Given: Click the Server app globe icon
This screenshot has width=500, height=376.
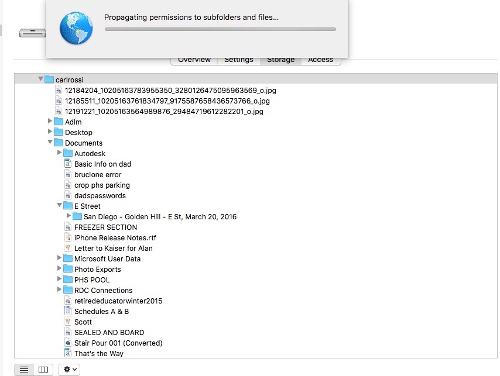Looking at the screenshot, I should (76, 28).
